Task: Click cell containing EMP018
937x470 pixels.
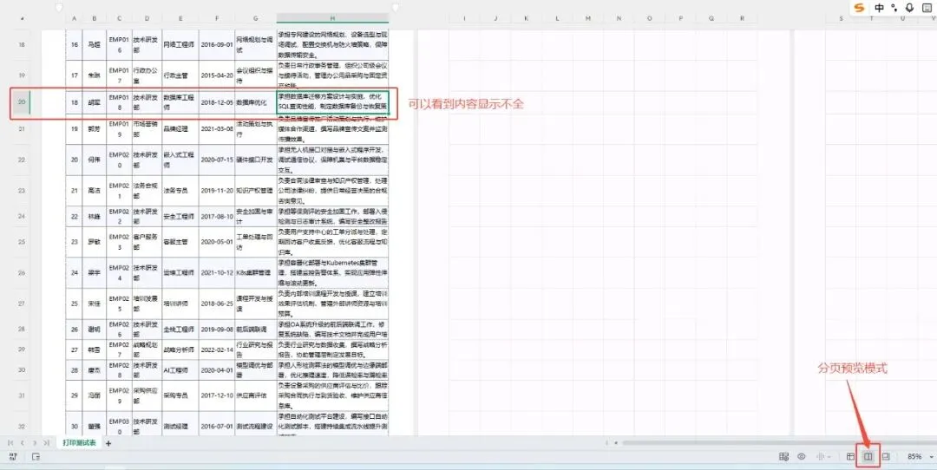Action: point(119,102)
